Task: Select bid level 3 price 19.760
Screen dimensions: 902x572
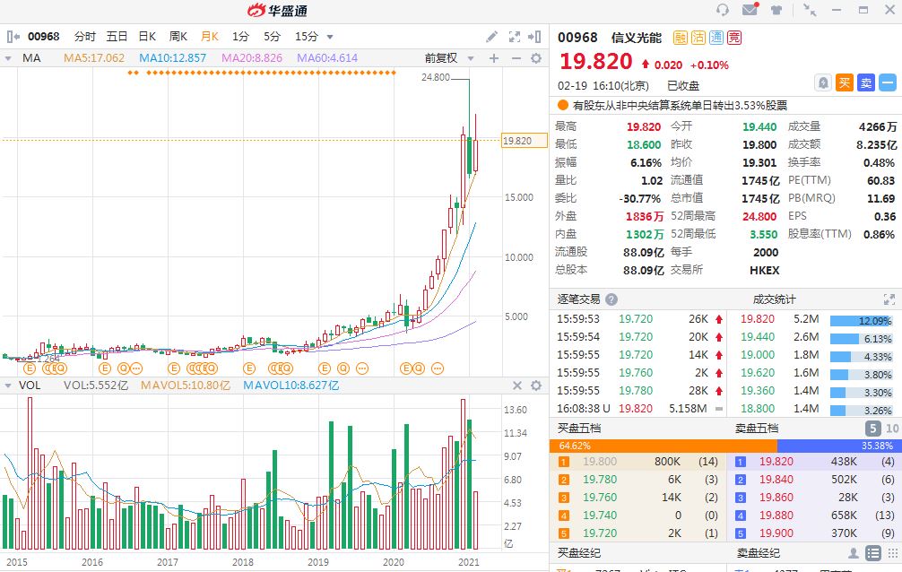Action: pyautogui.click(x=600, y=498)
